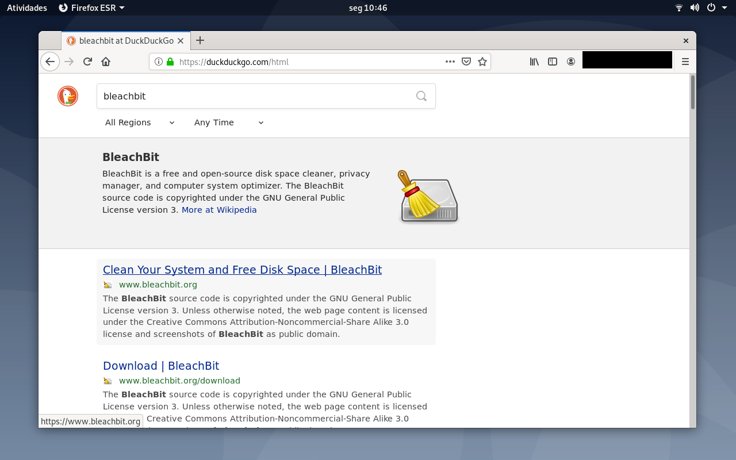This screenshot has width=736, height=460.
Task: Open the Firefox account icon
Action: [571, 62]
